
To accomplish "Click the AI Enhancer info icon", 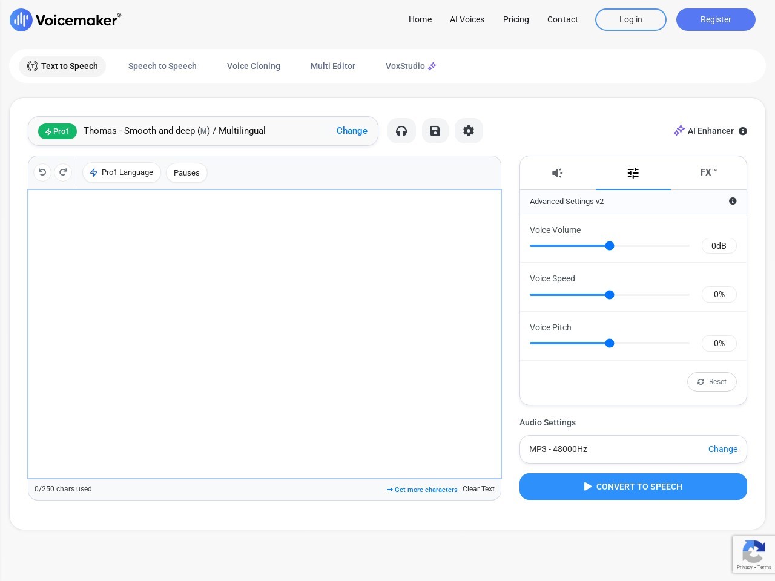I will click(x=743, y=131).
